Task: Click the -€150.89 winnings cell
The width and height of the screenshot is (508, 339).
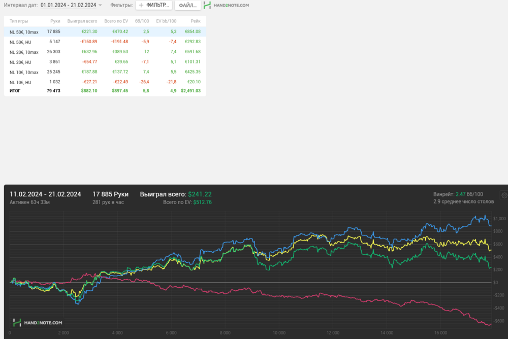Action: point(88,42)
